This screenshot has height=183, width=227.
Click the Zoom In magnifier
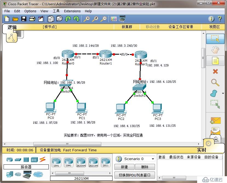[x=87, y=19]
